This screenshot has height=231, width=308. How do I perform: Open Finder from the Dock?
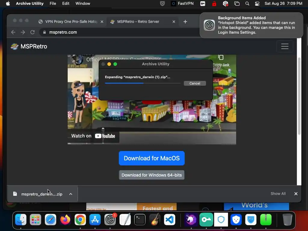click(21, 219)
